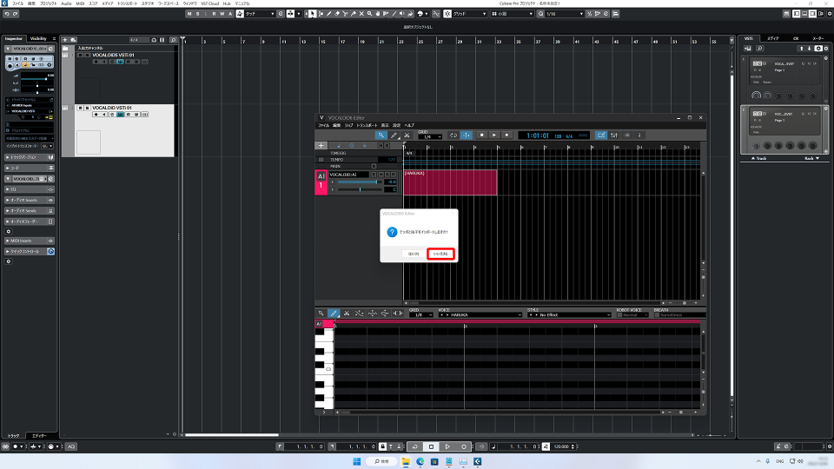Switch to the Visibility tab in the inspector

(39, 39)
